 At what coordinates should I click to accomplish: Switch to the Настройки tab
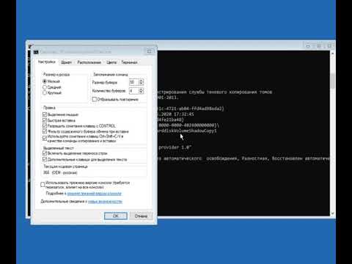pos(47,62)
